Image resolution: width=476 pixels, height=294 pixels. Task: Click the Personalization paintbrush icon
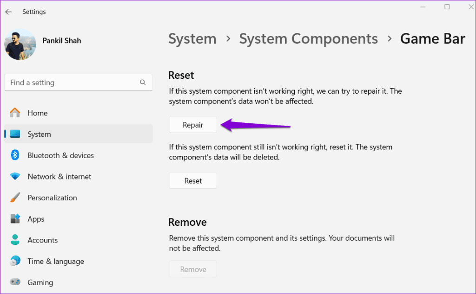pos(15,198)
